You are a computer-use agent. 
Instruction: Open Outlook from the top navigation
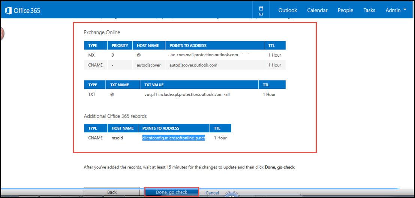click(288, 10)
